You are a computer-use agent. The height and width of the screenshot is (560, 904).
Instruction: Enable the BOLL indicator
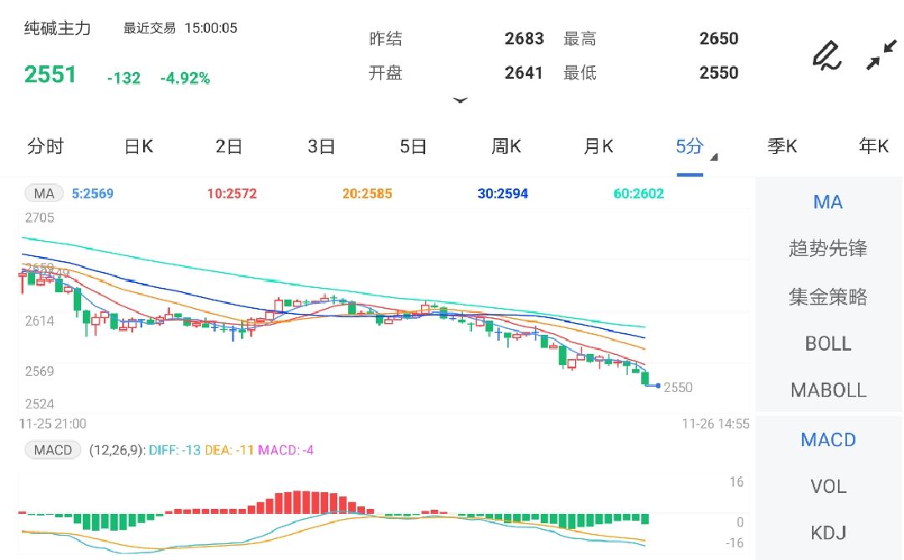[x=828, y=343]
